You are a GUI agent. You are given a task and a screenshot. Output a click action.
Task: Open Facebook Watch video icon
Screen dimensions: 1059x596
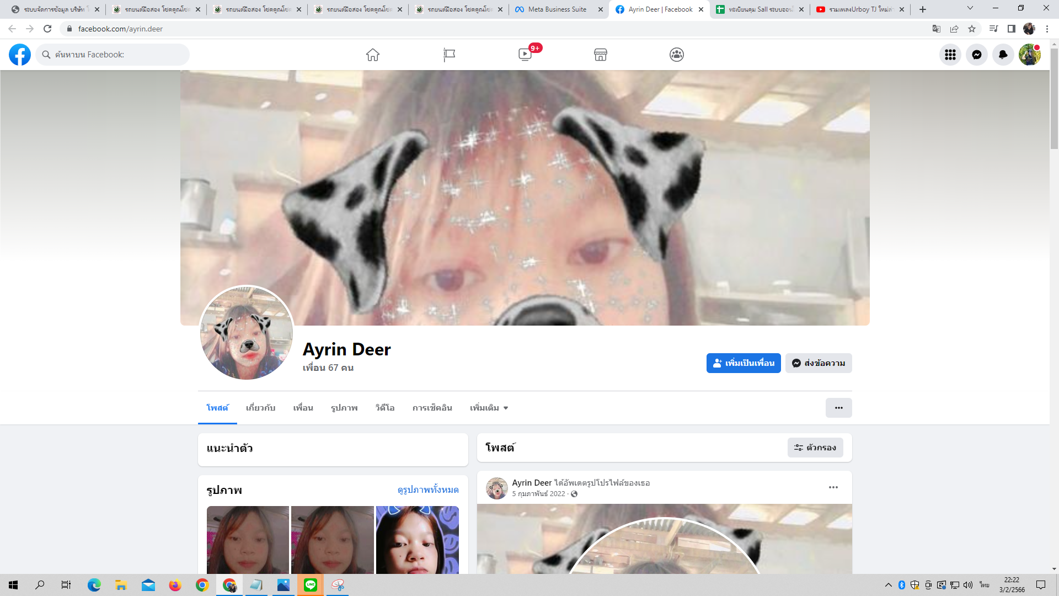tap(525, 55)
